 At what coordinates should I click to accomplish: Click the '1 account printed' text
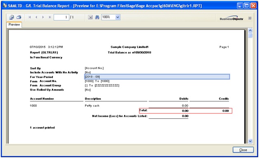(42, 127)
